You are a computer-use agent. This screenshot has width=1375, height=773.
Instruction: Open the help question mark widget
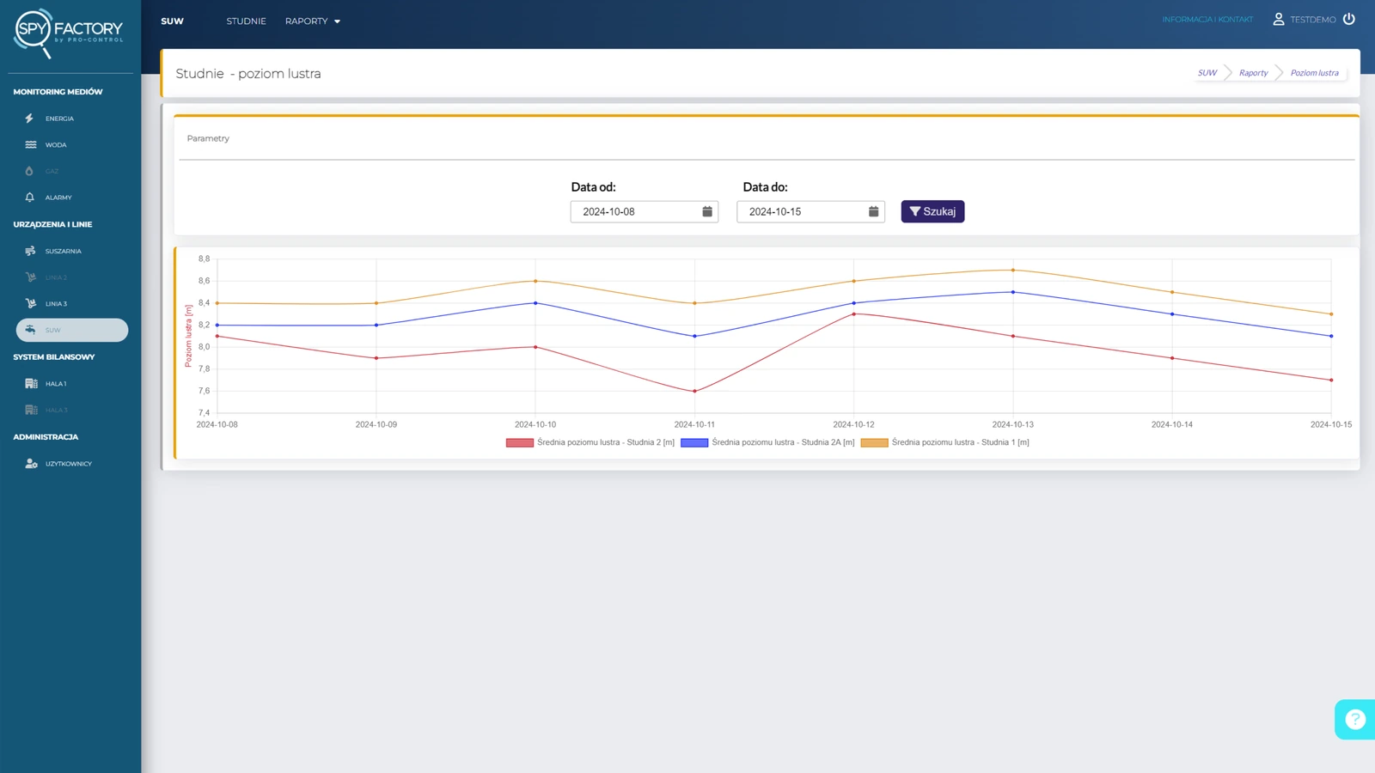pos(1354,720)
